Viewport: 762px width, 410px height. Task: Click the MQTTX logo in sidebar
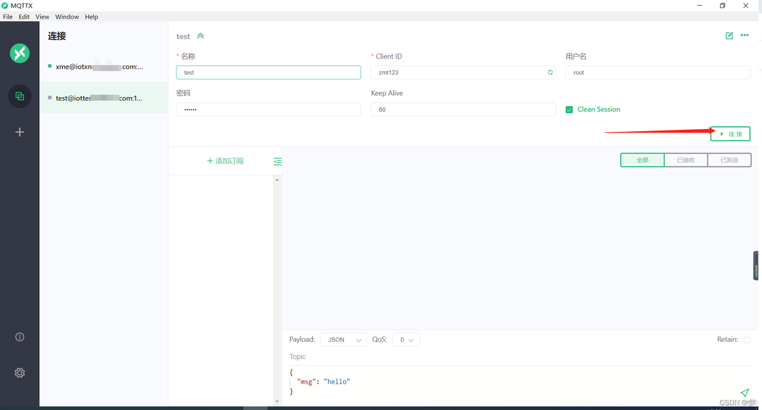click(19, 53)
